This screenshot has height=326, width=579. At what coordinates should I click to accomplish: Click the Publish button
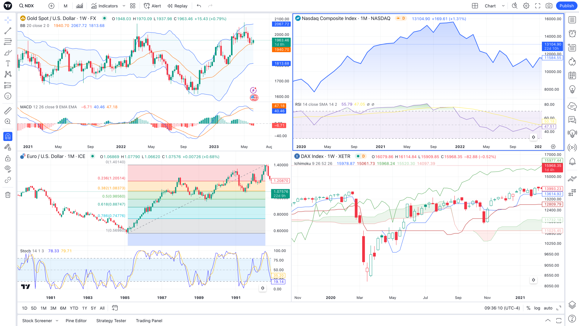pos(566,6)
